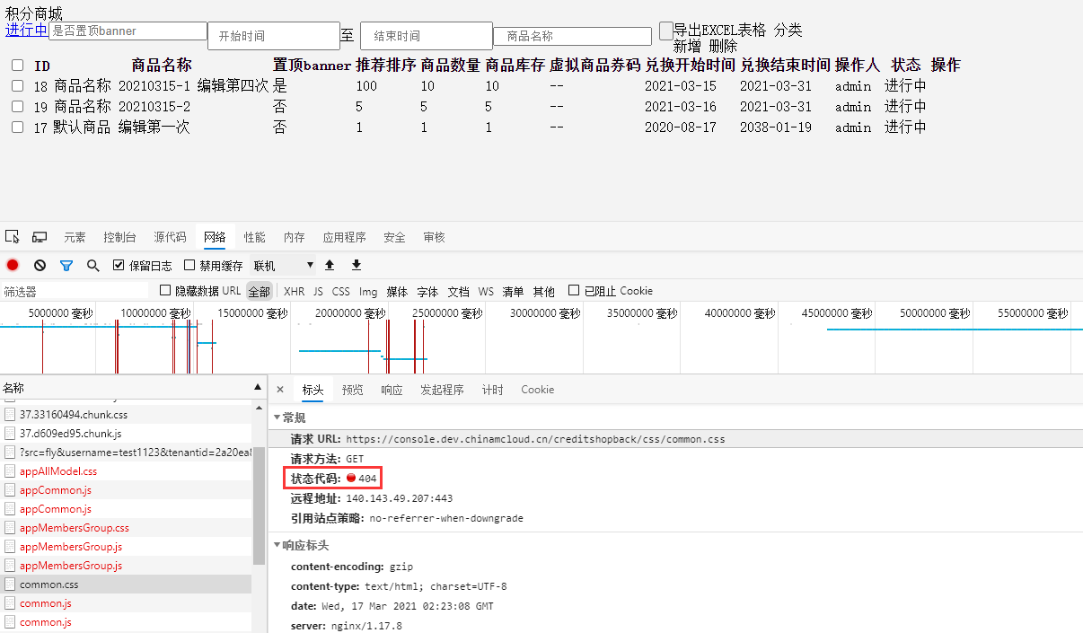Open the 联机 throttling dropdown
The image size is (1083, 633).
click(284, 266)
